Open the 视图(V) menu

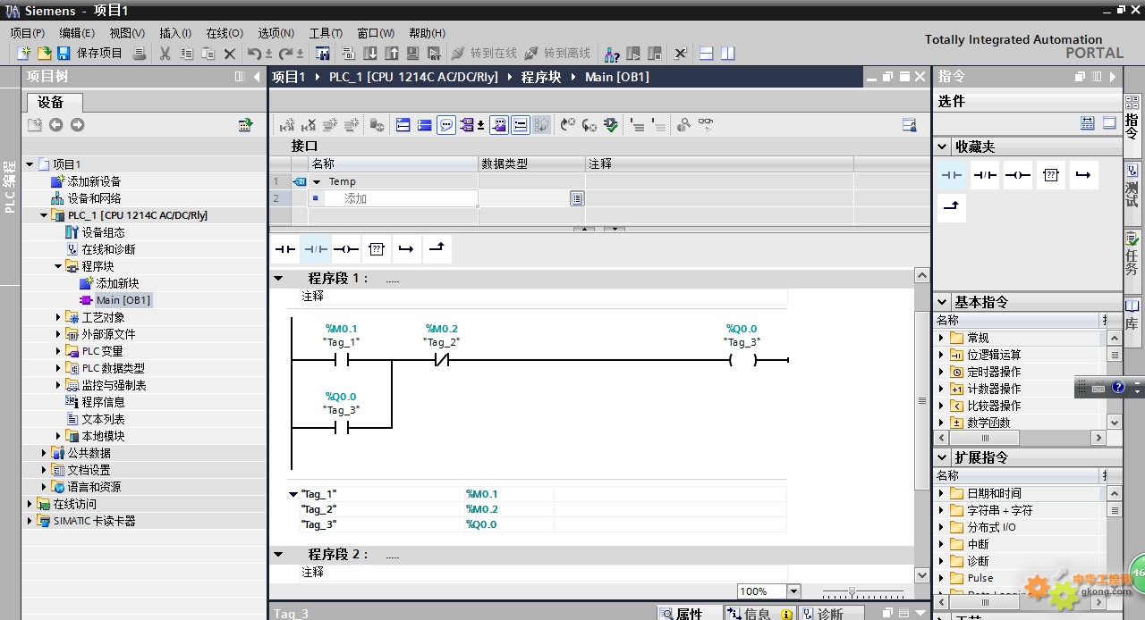click(x=127, y=33)
